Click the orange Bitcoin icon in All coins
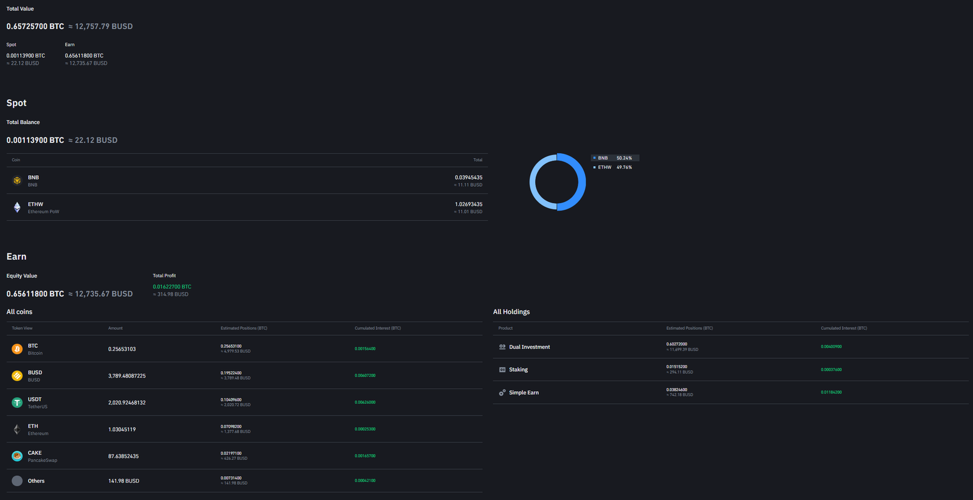Image resolution: width=973 pixels, height=500 pixels. pos(17,349)
